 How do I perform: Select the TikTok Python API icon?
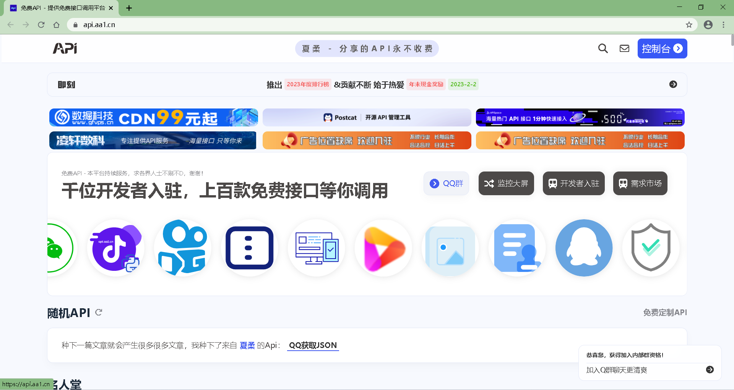point(116,248)
